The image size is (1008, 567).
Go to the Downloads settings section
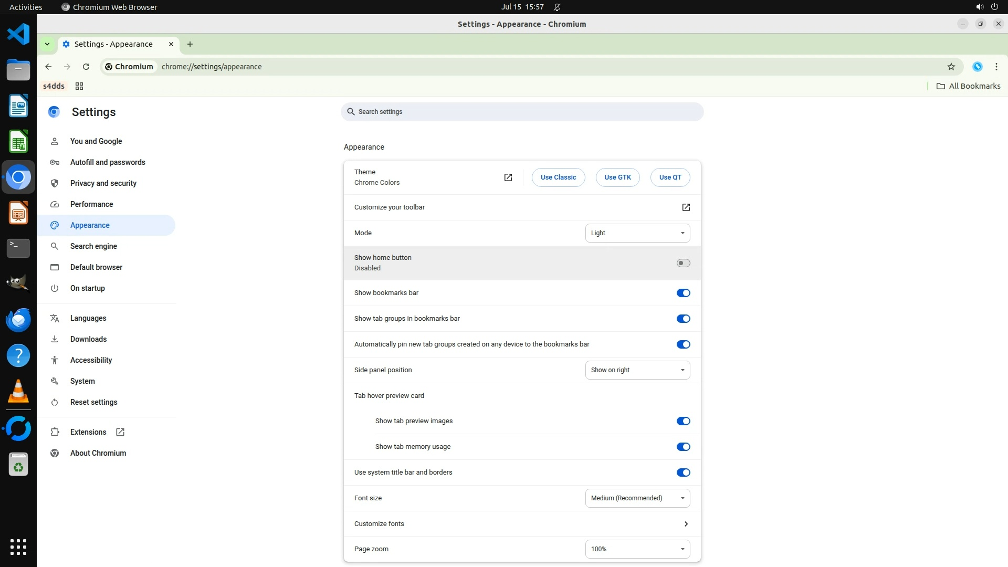tap(88, 339)
